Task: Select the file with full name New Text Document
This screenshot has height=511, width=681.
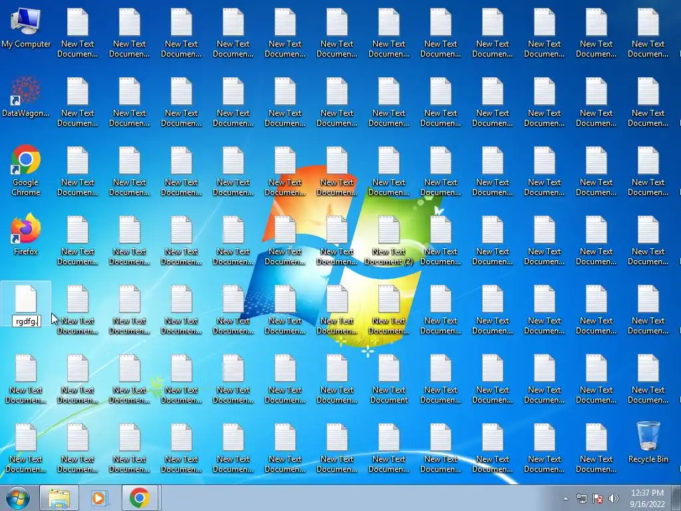Action: [388, 379]
